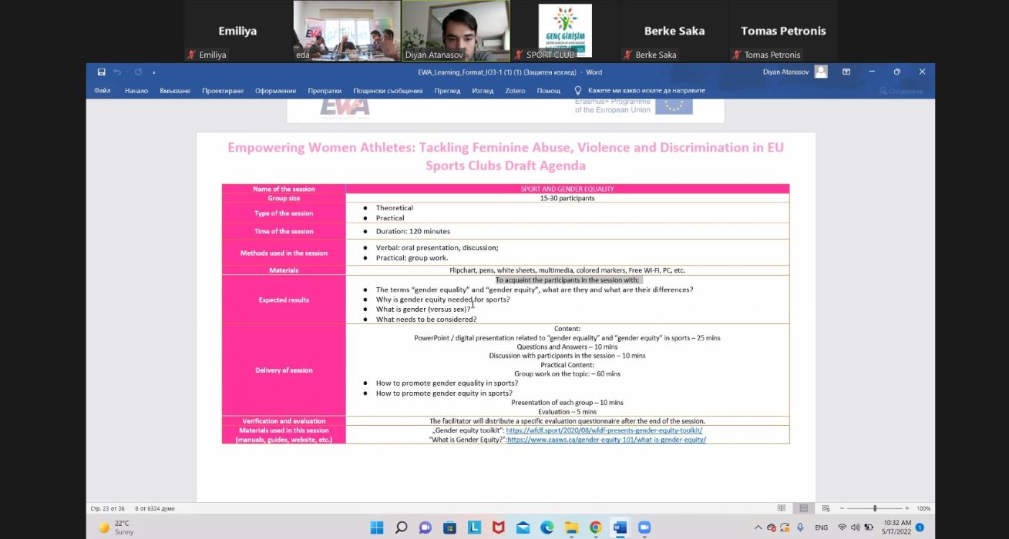
Task: Open the caaws.ca what-is-gender-equity link
Action: [x=607, y=440]
